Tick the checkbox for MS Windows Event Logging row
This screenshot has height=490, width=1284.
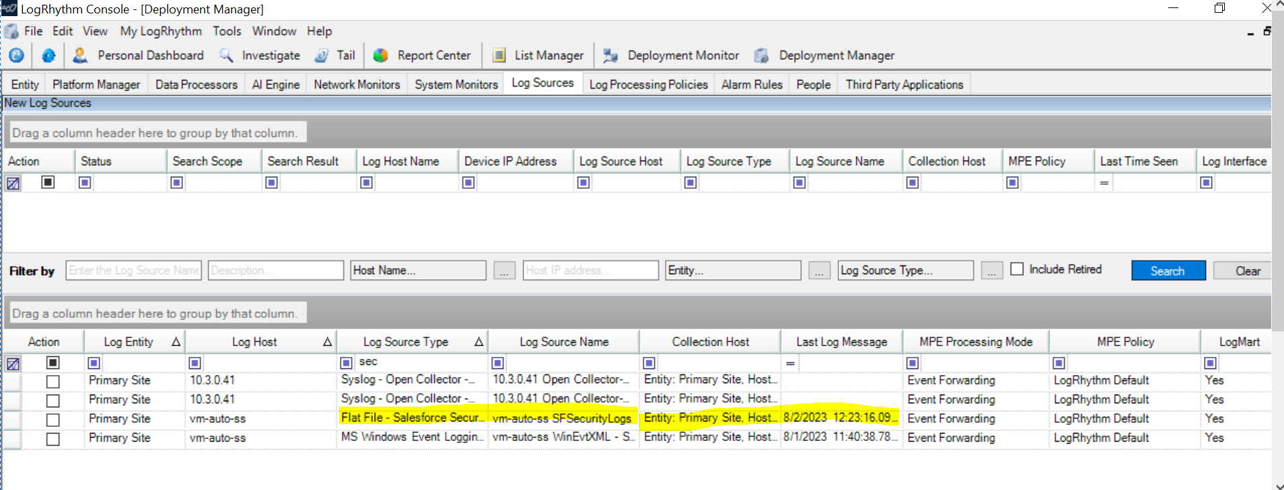pos(53,439)
